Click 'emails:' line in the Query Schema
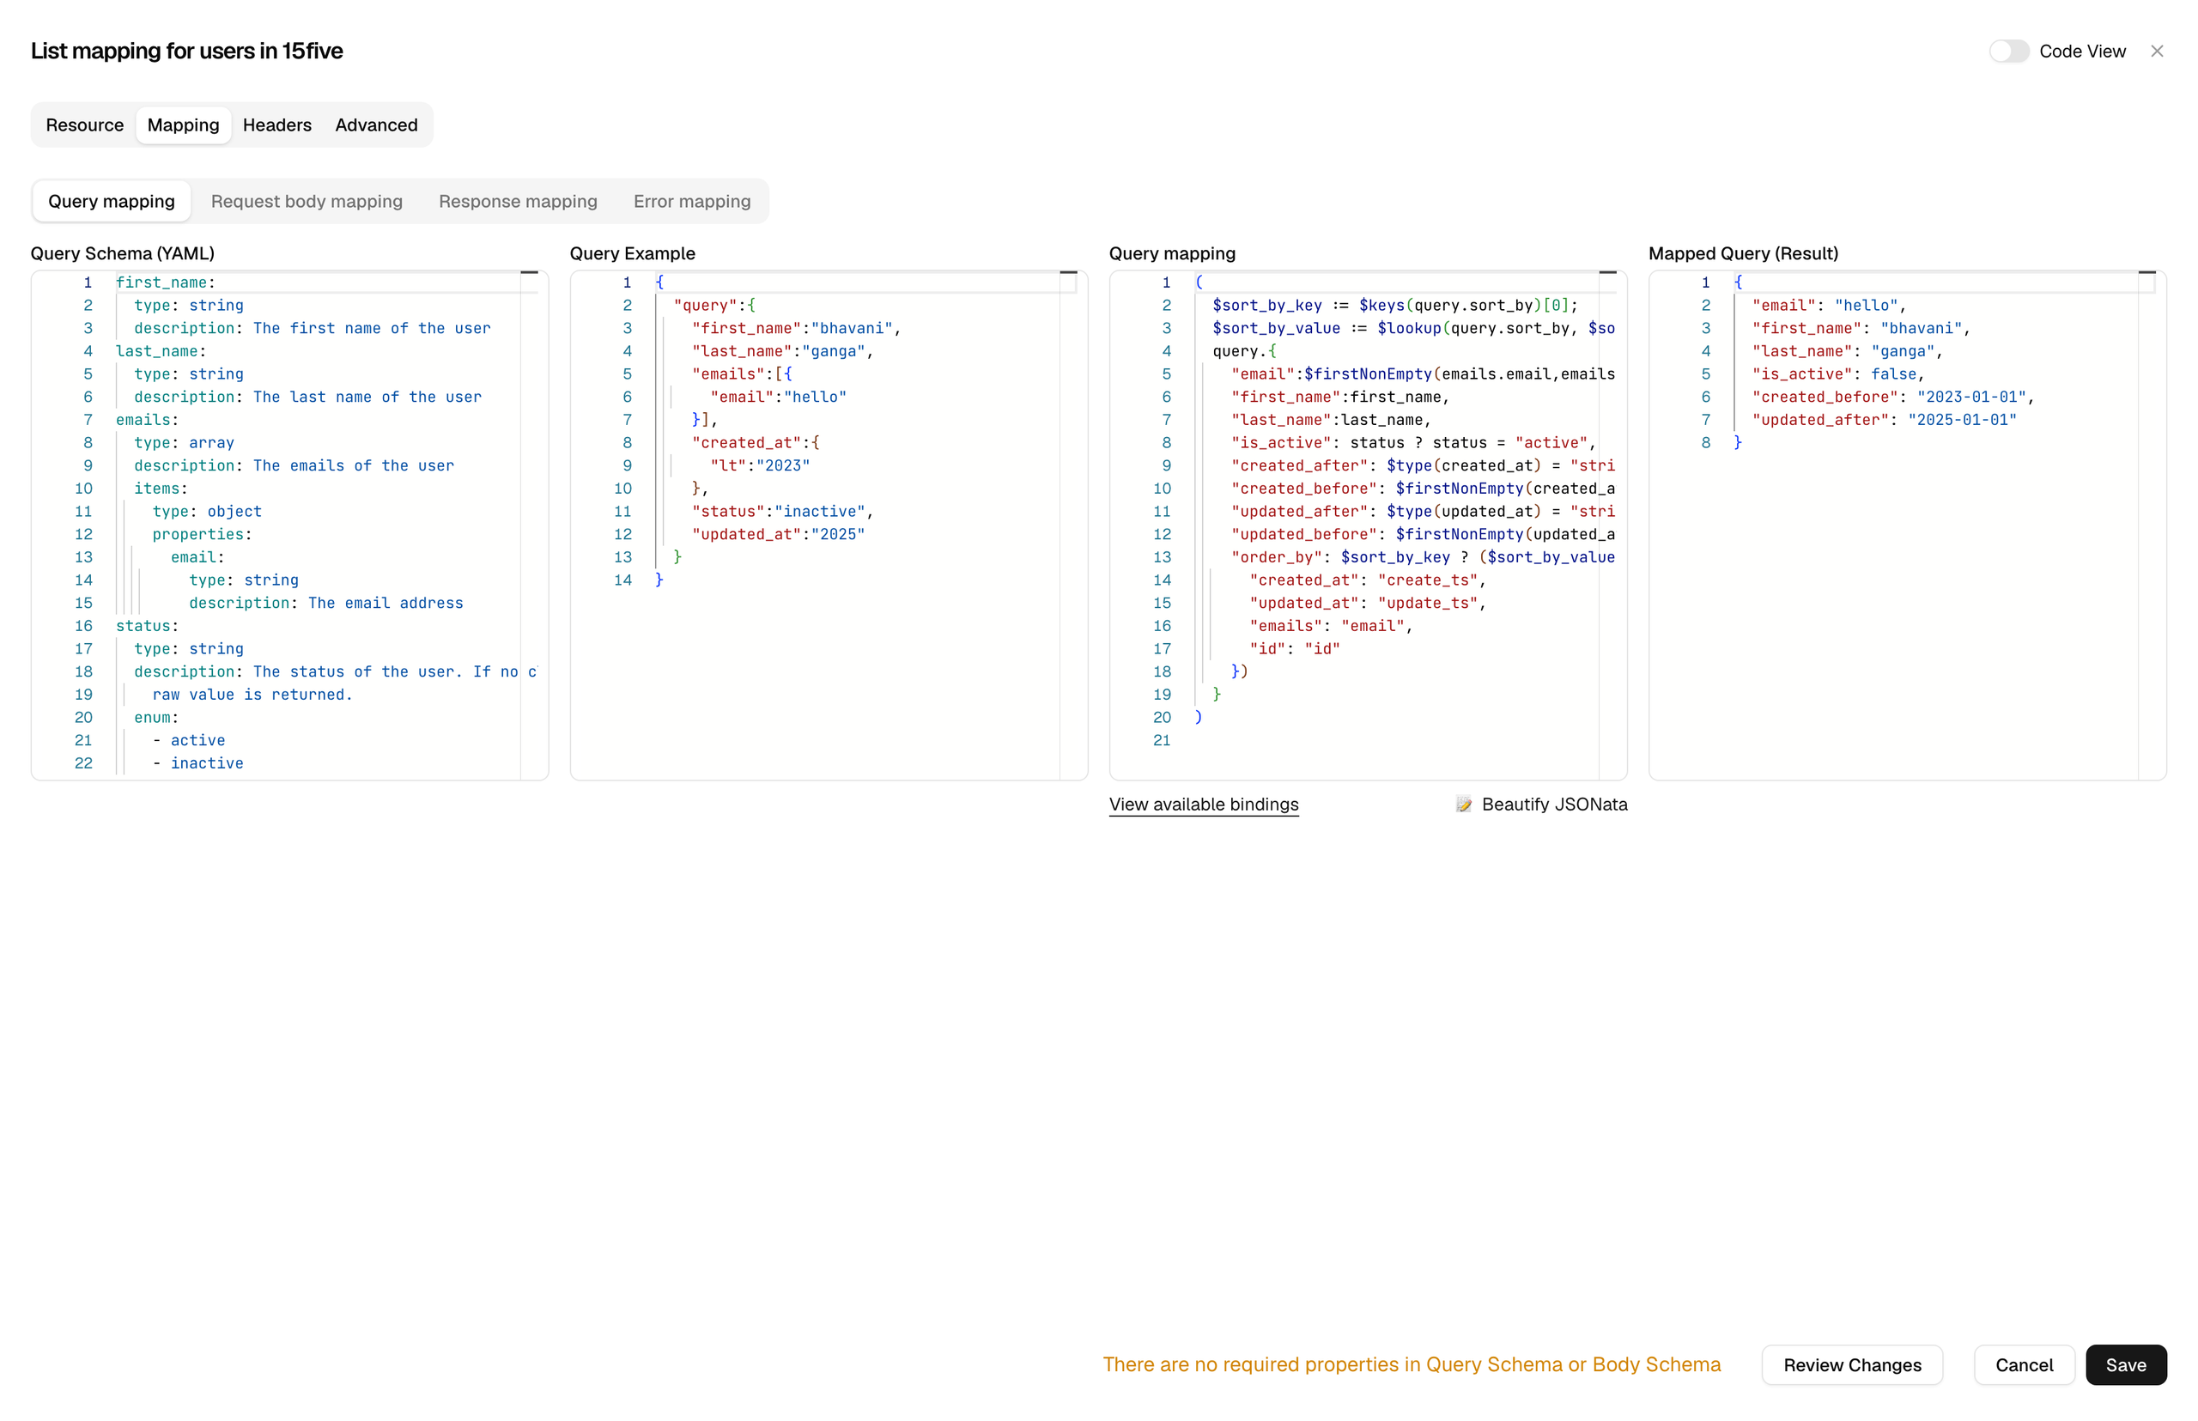This screenshot has width=2198, height=1421. 147,420
